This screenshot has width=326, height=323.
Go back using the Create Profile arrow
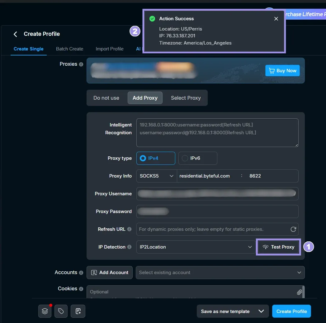pyautogui.click(x=15, y=34)
